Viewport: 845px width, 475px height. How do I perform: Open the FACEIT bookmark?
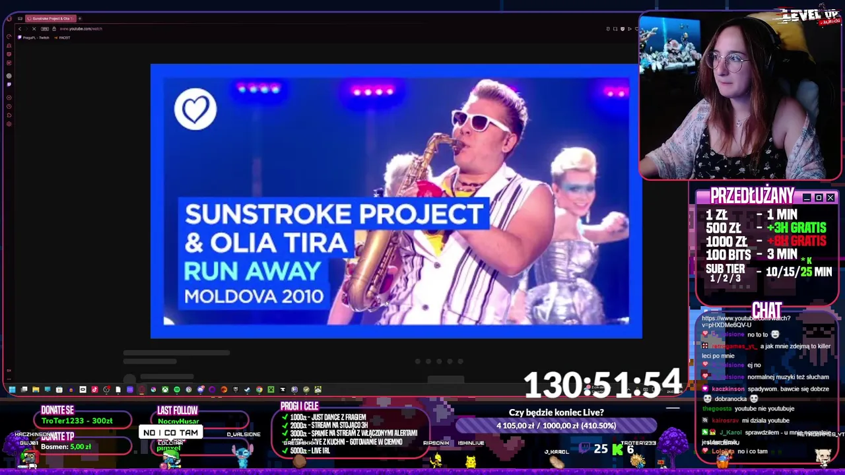pyautogui.click(x=62, y=38)
